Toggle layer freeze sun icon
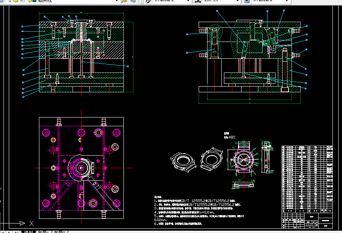Screen dimensions: 342x233 point(16,1)
